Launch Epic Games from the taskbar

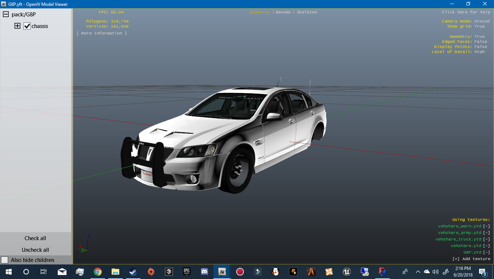[x=187, y=272]
